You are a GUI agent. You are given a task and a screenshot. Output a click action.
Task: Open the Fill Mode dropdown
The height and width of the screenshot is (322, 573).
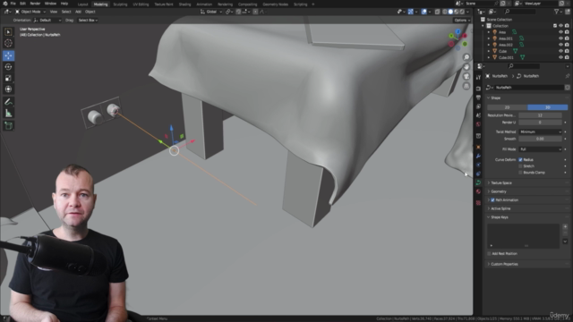pos(540,149)
